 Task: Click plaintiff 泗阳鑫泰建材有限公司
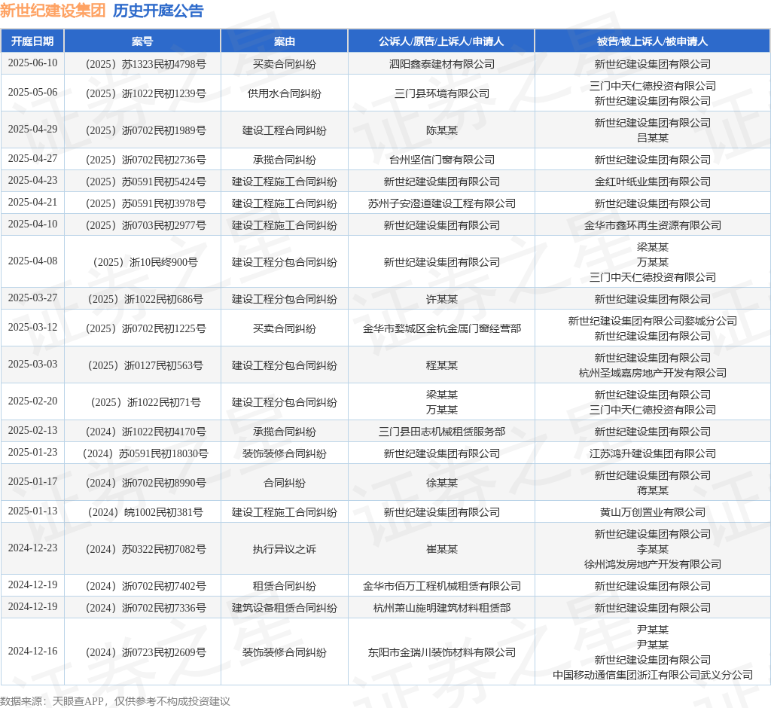(441, 64)
